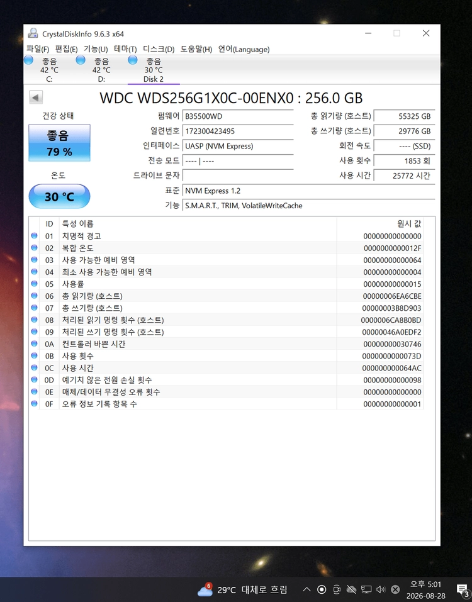Click status dot in row 03 사용 가능한 예비 영역

[x=34, y=260]
